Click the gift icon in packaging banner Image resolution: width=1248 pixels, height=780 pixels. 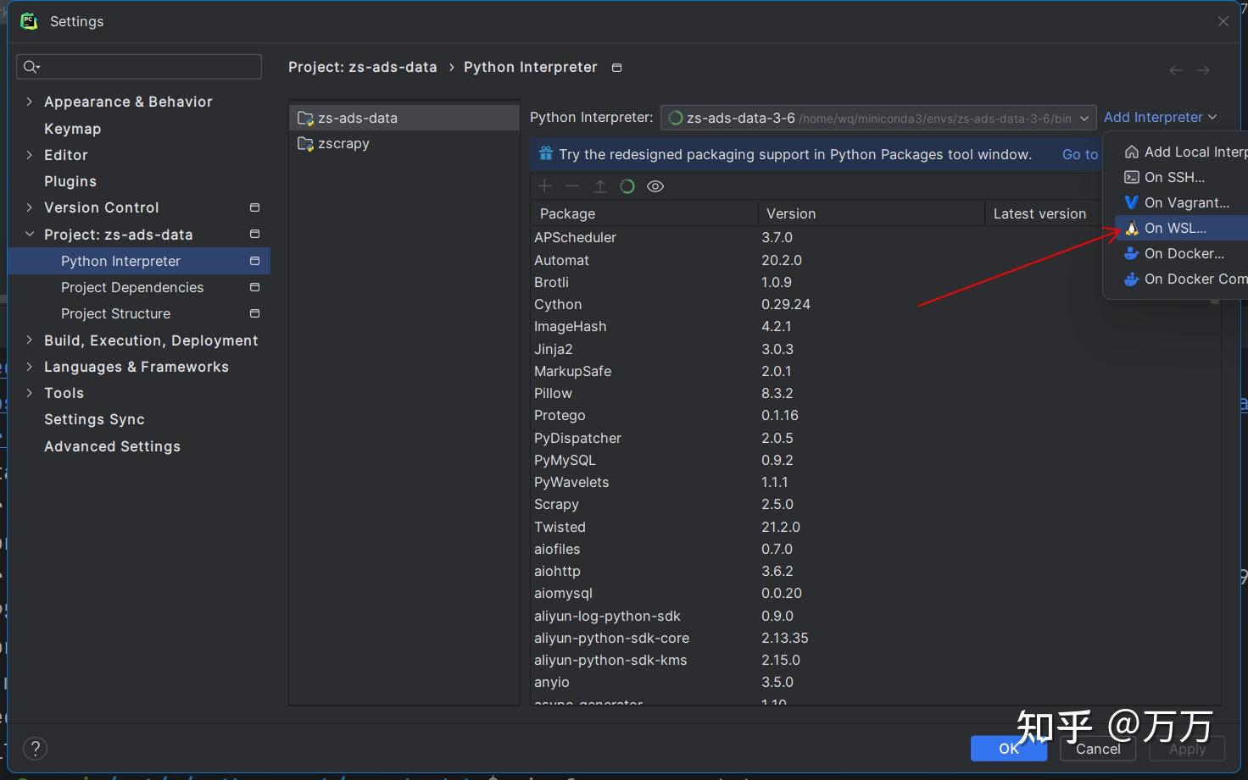click(x=545, y=154)
